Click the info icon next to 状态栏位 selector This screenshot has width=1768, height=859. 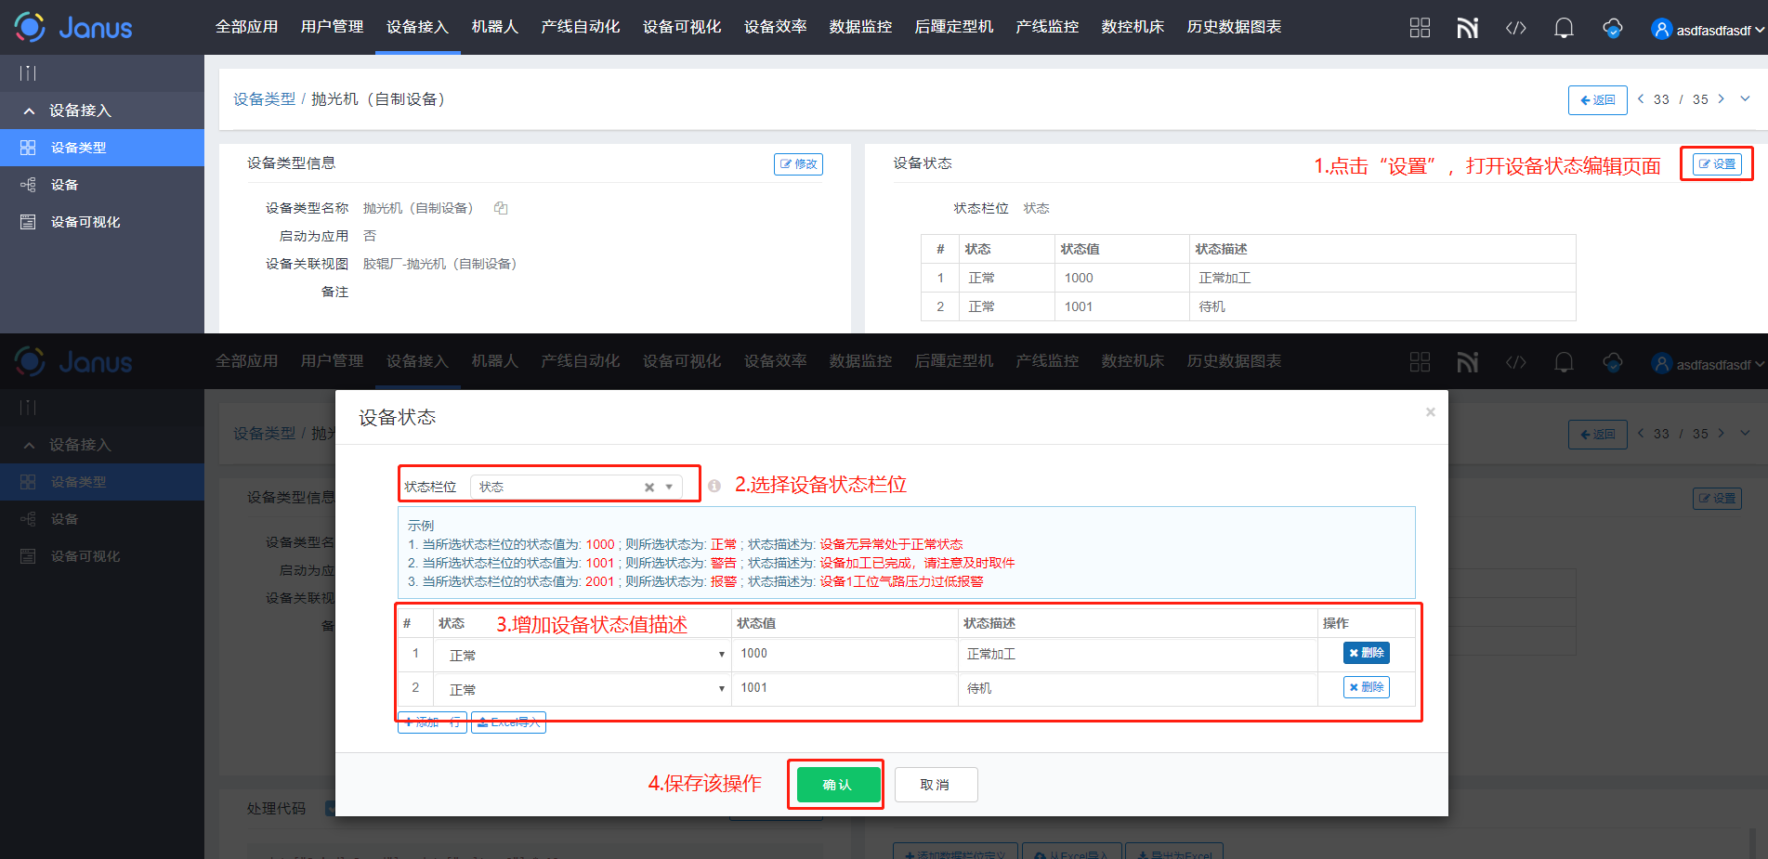tap(714, 486)
